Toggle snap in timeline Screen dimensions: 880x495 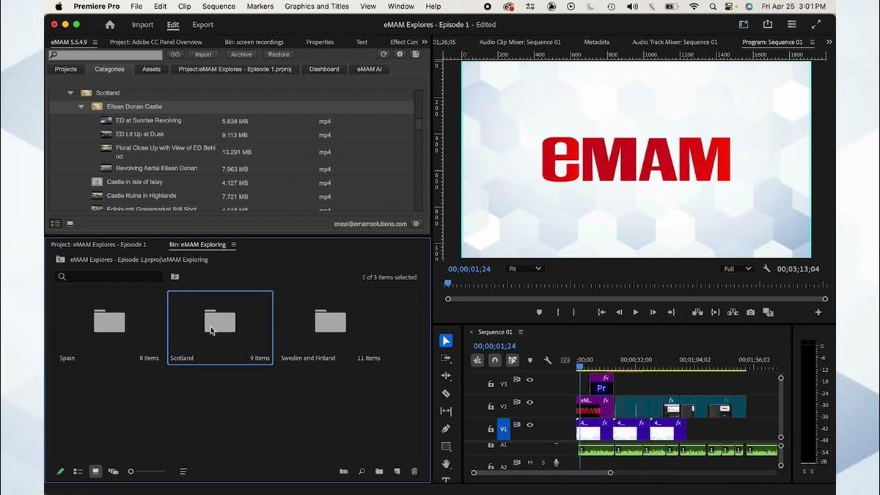click(495, 360)
